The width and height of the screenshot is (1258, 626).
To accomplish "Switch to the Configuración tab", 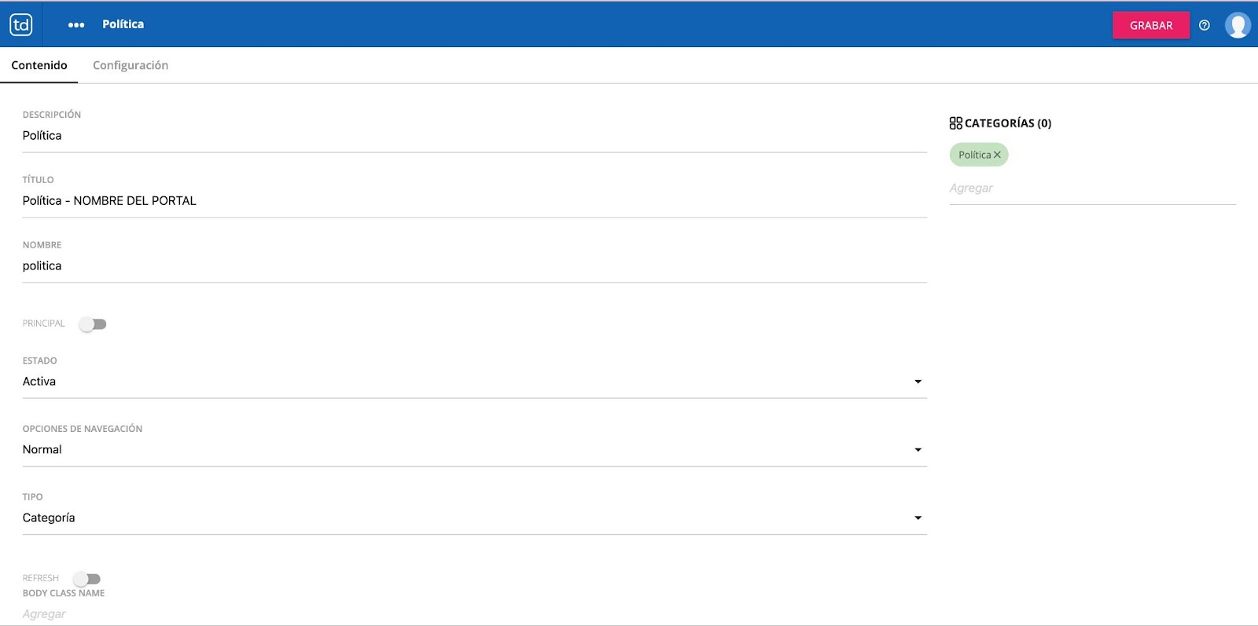I will point(131,65).
